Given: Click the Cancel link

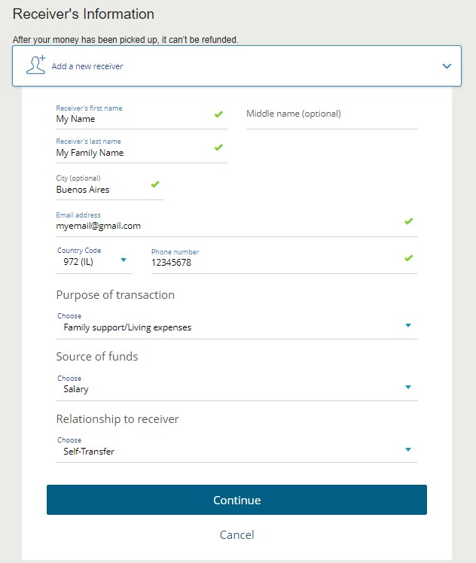Looking at the screenshot, I should (236, 535).
